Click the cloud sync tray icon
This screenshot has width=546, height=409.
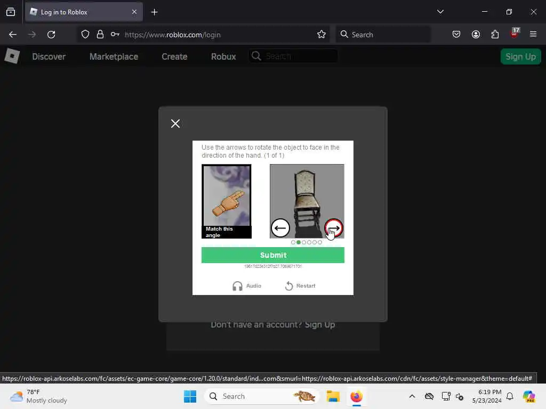tap(429, 396)
